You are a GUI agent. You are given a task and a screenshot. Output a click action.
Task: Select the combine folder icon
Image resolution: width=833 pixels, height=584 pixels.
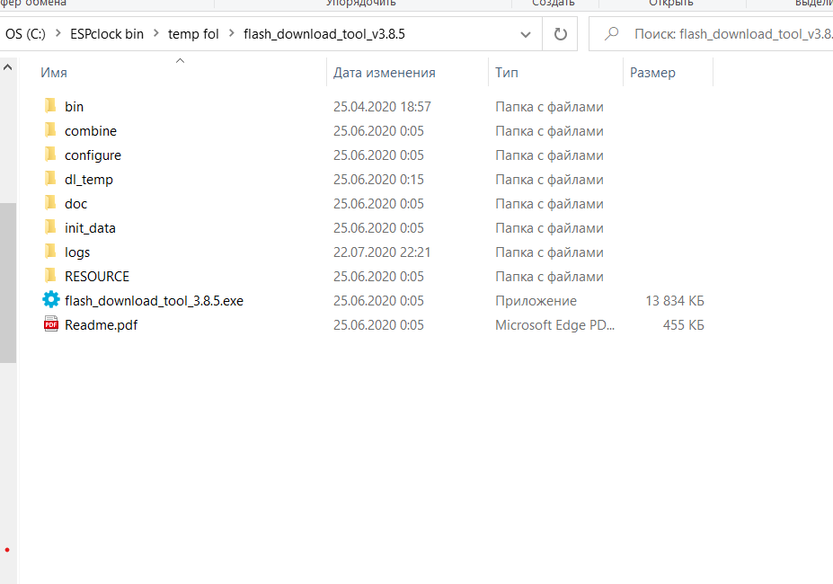point(50,130)
